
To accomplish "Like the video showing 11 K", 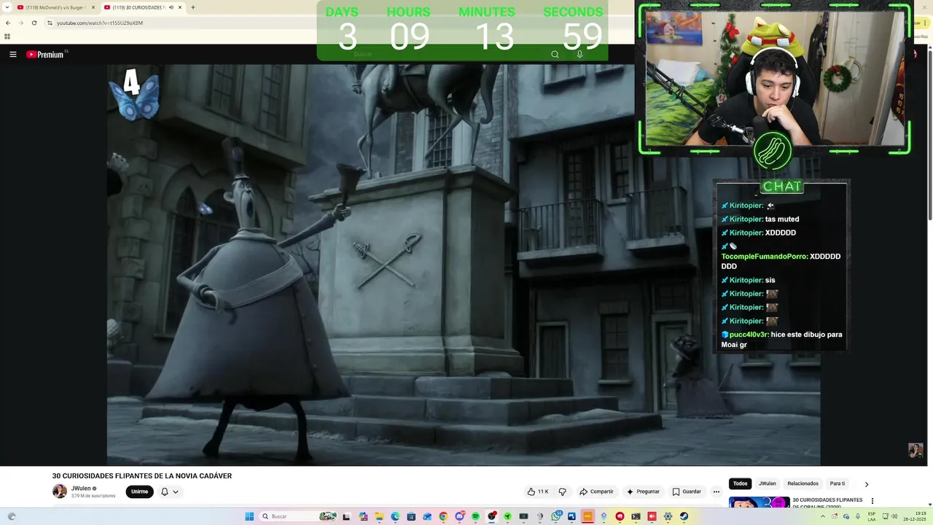I will click(x=538, y=491).
